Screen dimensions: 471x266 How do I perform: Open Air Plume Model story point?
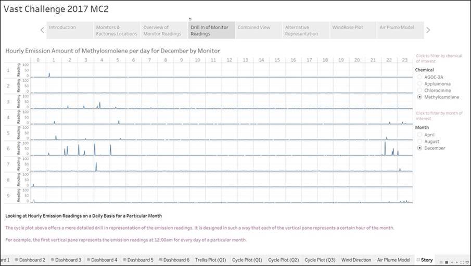(400, 30)
